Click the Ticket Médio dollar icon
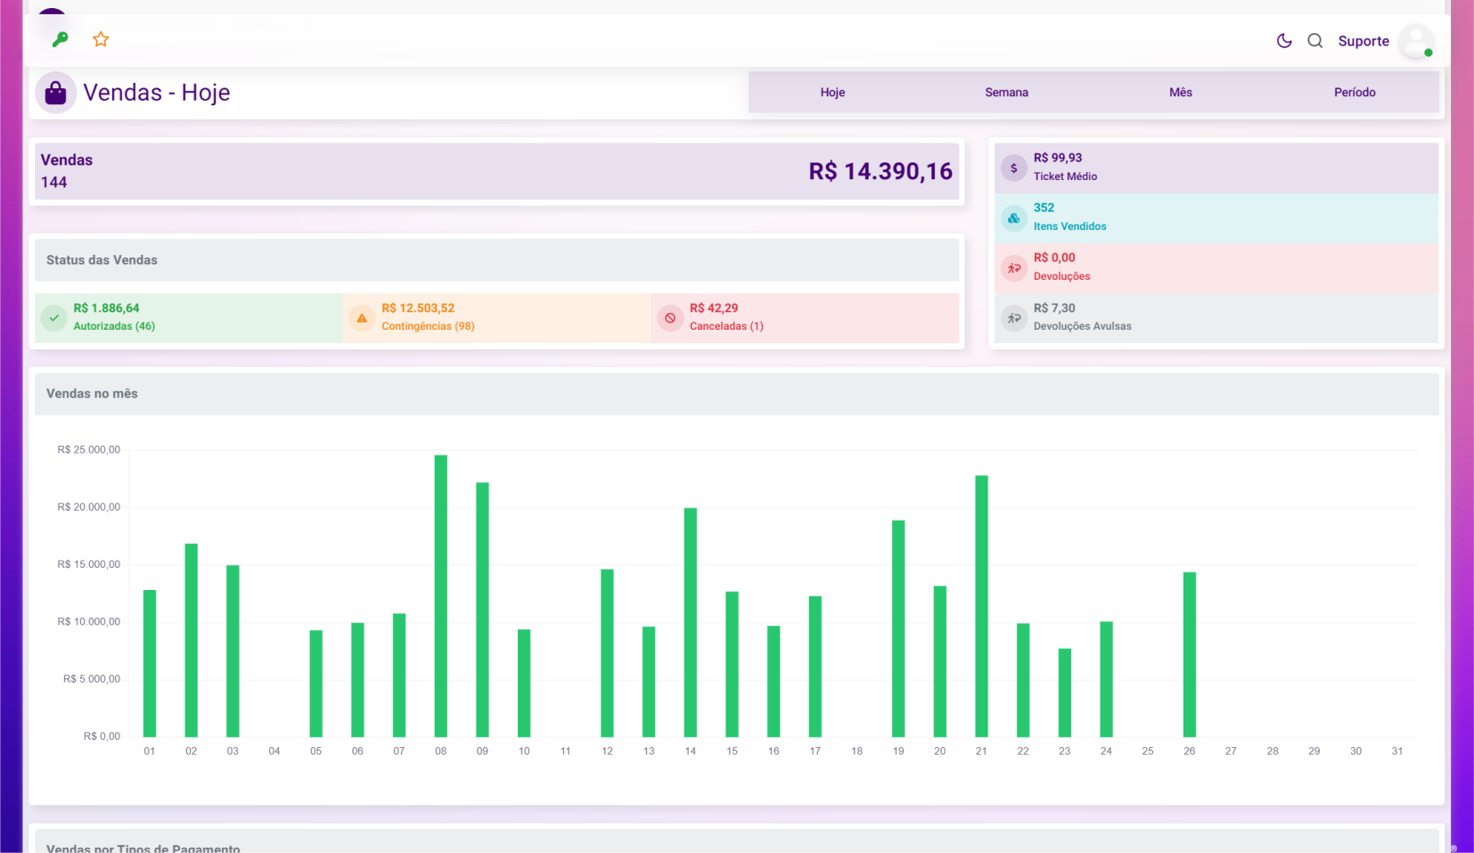 1013,168
